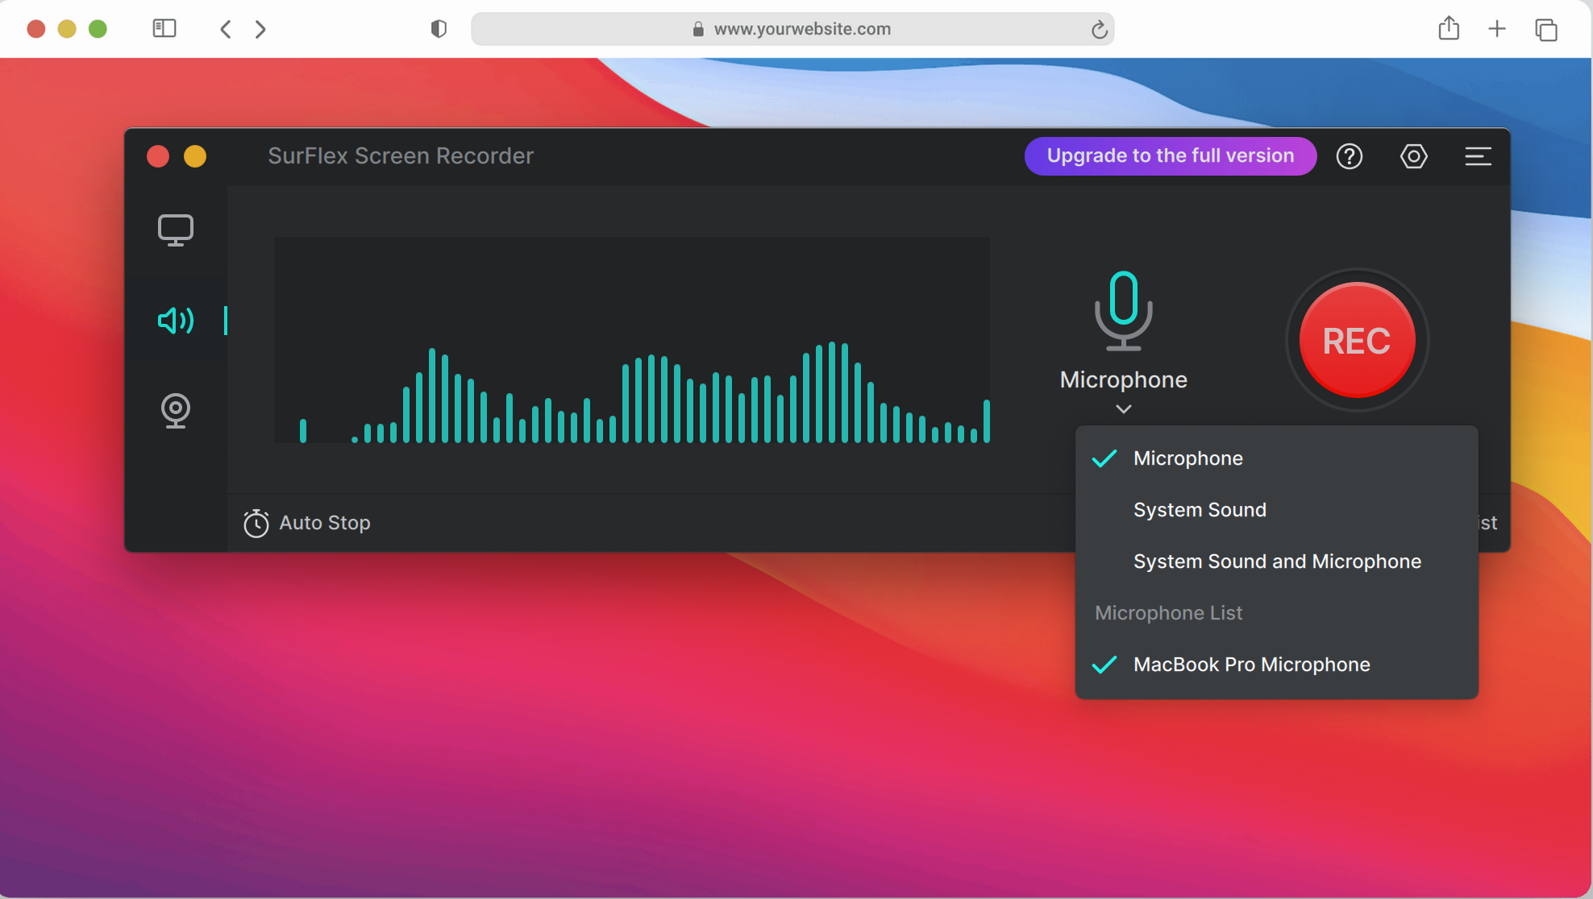Click the Auto Stop timer icon
This screenshot has width=1593, height=899.
(x=255, y=523)
